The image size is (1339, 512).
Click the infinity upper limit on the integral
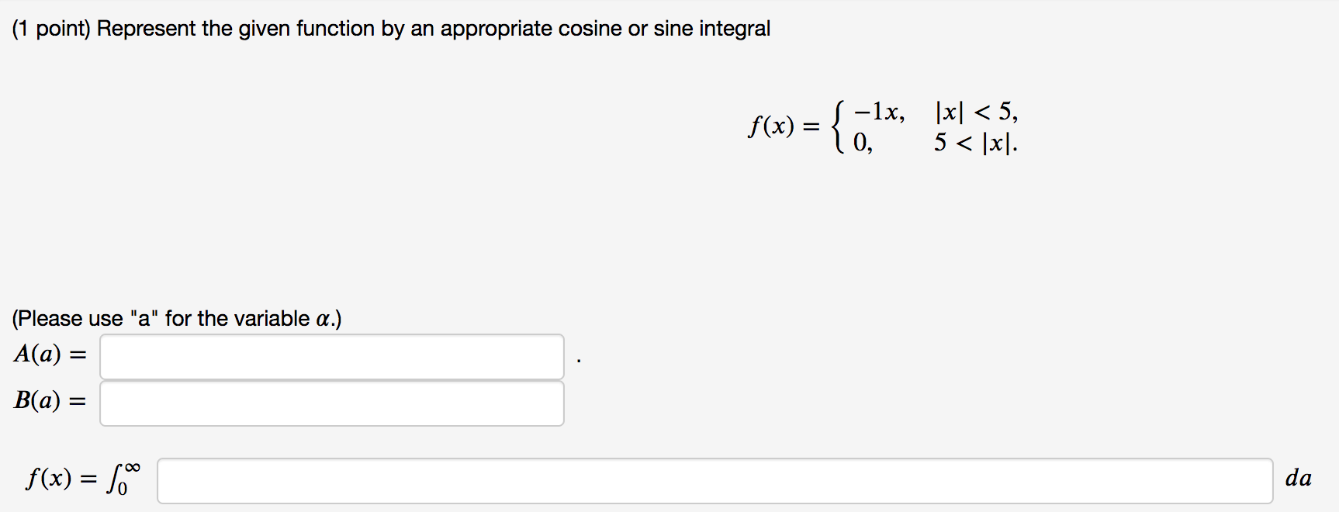(x=131, y=466)
